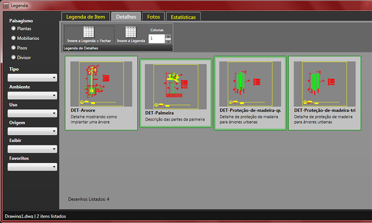This screenshot has width=372, height=223.
Task: Click the Insere a Legenda table icon
Action: 131,33
